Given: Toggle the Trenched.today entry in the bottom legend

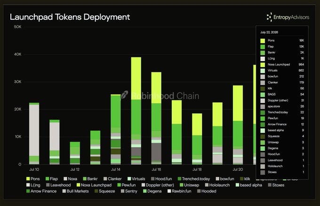Looking at the screenshot, I should [x=194, y=179].
